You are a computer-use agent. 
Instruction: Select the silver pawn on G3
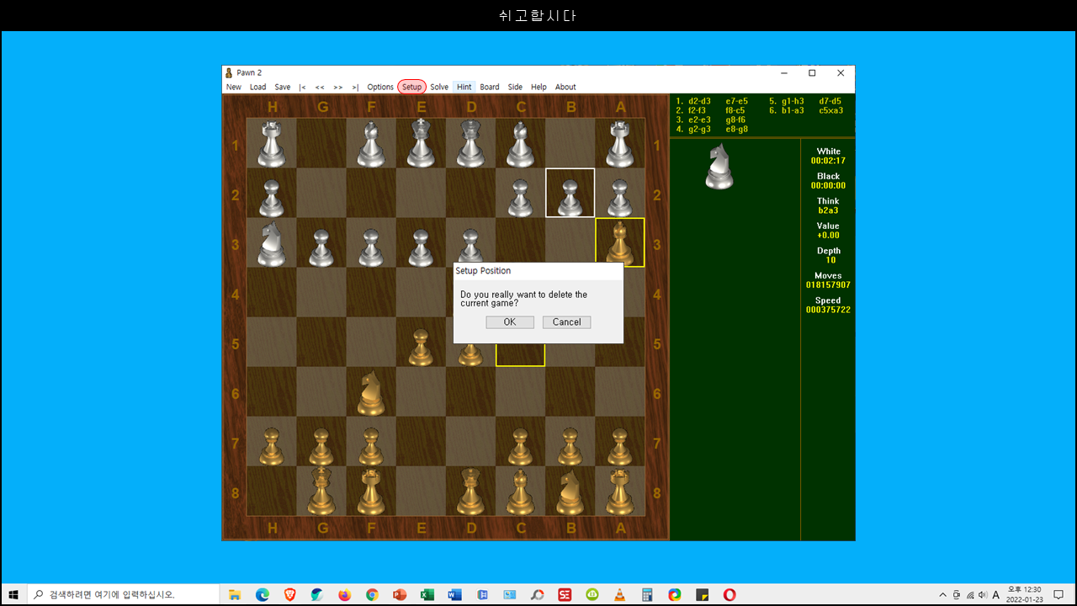pyautogui.click(x=321, y=247)
